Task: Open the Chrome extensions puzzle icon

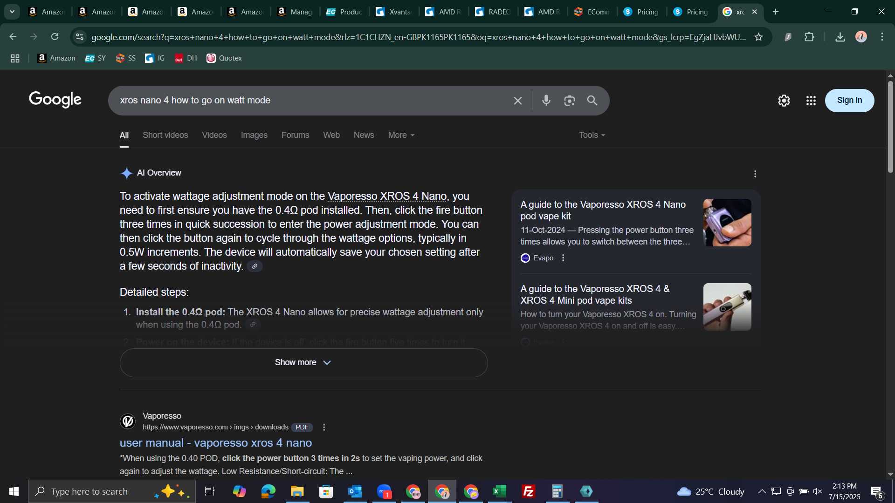Action: coord(810,37)
